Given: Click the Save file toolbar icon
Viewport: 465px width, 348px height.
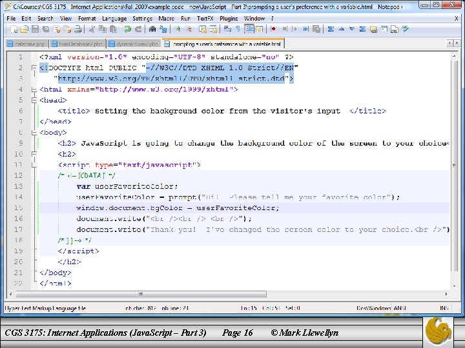Looking at the screenshot, I should tap(34, 29).
